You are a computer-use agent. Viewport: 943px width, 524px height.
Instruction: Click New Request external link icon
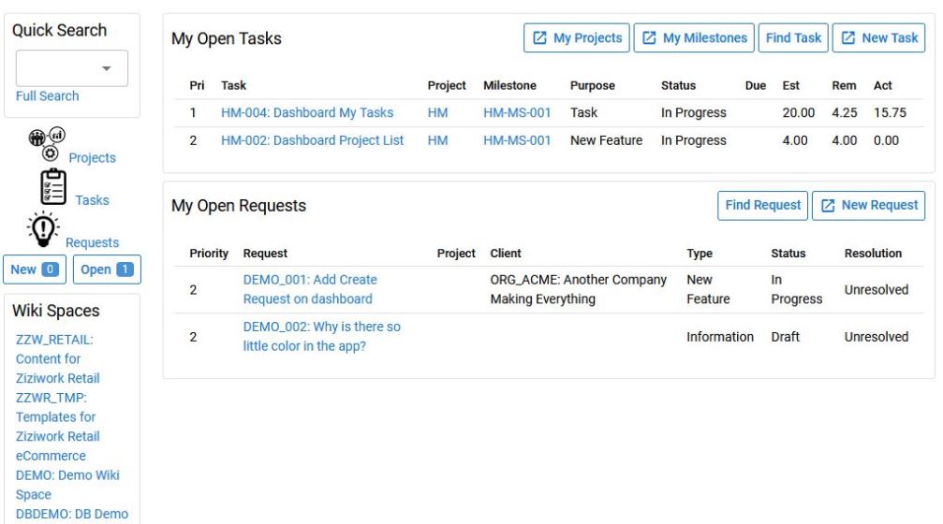[828, 206]
